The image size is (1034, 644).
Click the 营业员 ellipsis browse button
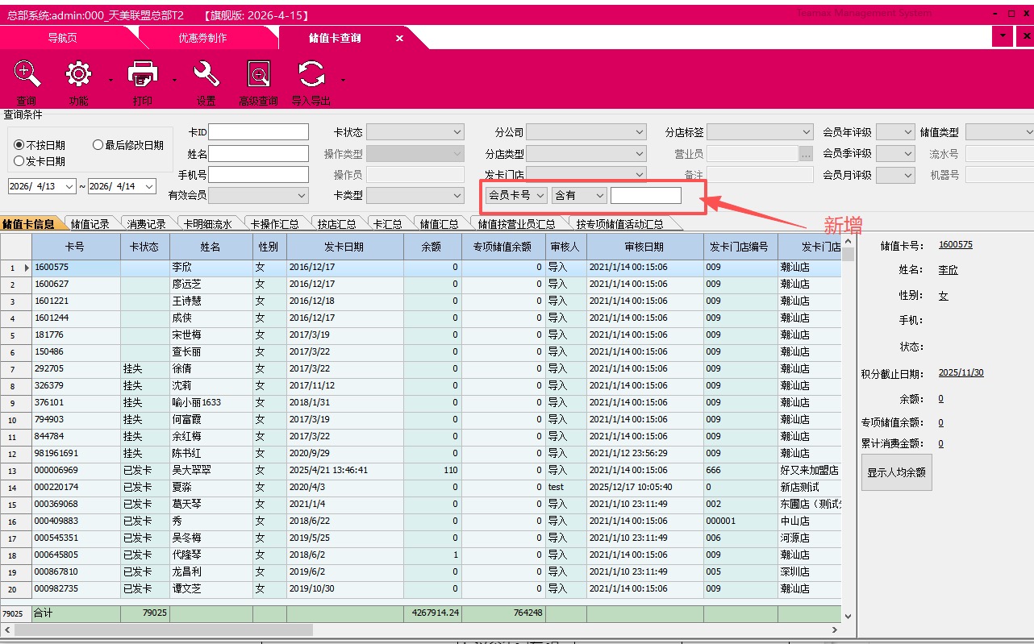pos(806,153)
